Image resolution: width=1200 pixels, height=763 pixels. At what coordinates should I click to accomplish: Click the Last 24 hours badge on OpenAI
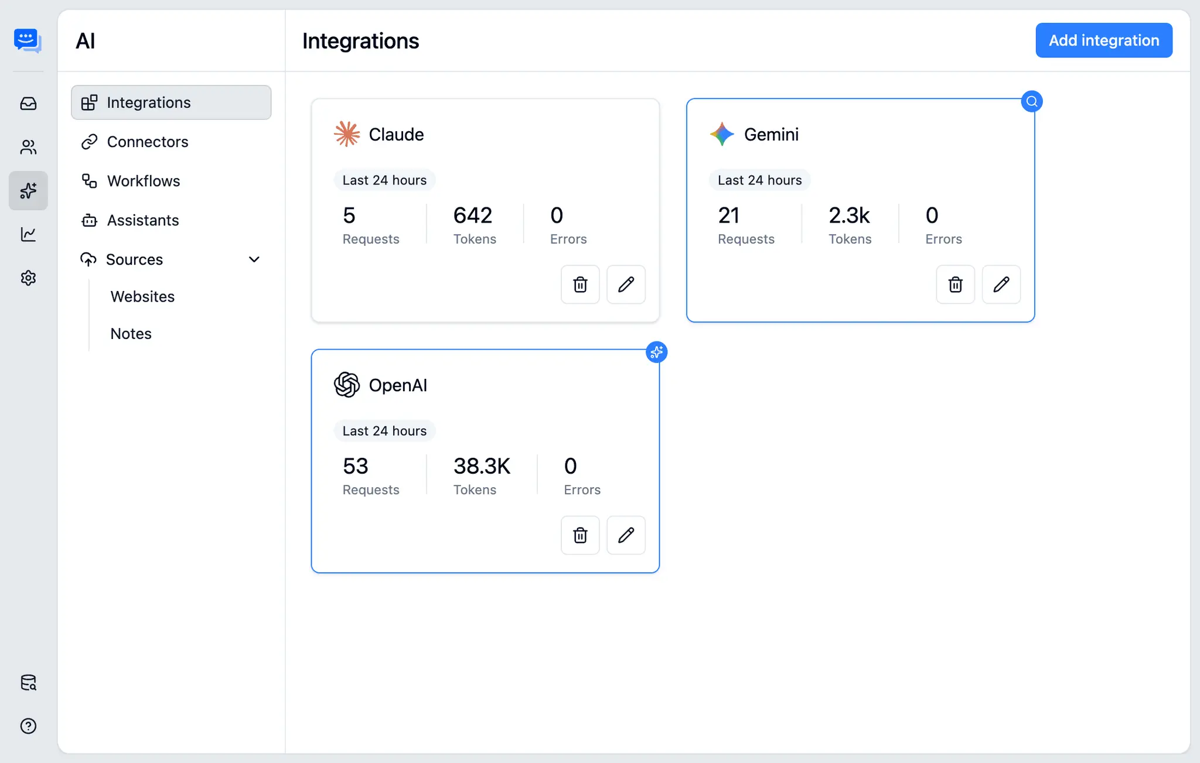(x=384, y=431)
